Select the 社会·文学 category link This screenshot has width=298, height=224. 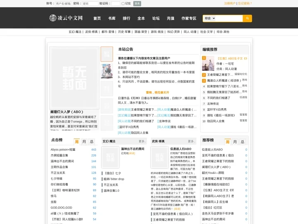[207, 32]
